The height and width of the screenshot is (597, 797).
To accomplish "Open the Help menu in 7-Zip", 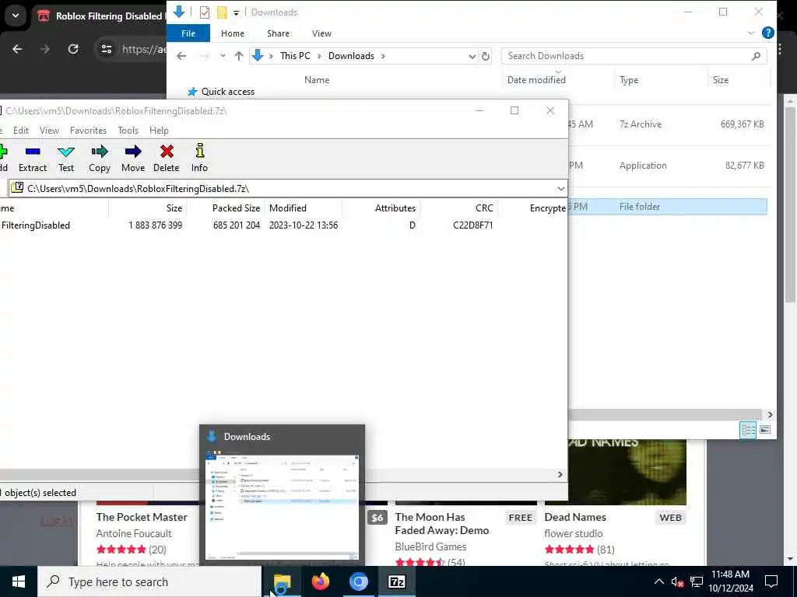I will pos(159,131).
